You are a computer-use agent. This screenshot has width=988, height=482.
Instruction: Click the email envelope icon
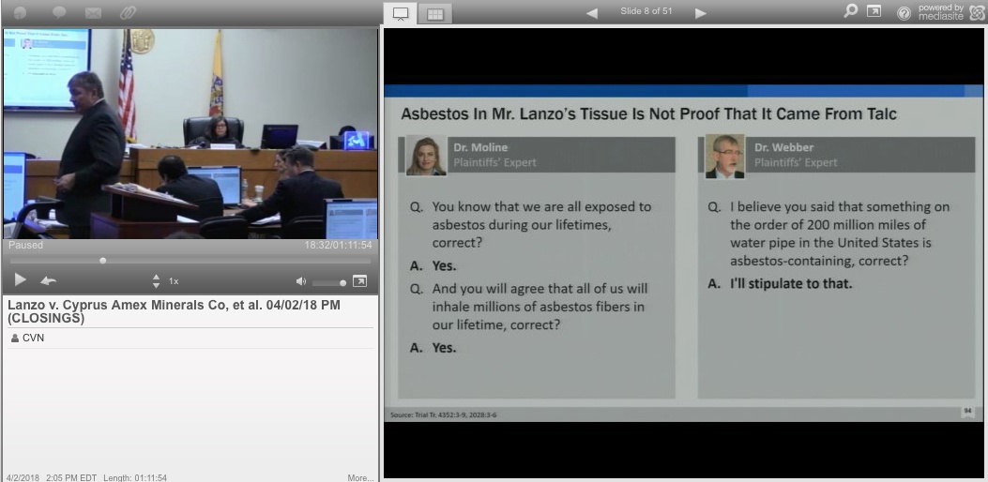tap(93, 13)
